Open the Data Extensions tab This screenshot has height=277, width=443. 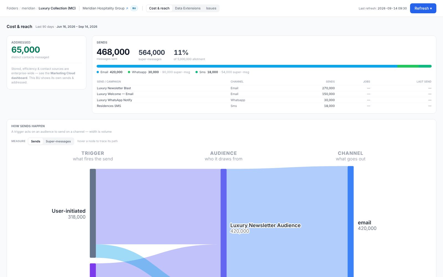tap(188, 8)
